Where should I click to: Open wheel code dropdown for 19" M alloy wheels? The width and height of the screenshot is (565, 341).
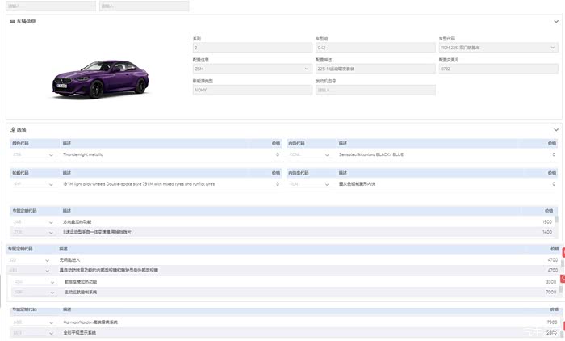click(33, 184)
